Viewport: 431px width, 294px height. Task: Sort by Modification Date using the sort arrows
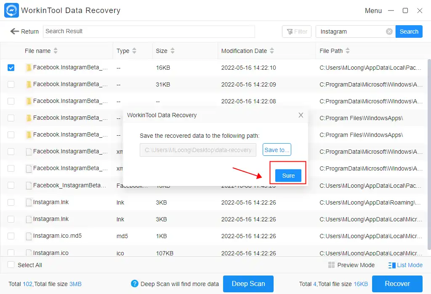tap(272, 51)
